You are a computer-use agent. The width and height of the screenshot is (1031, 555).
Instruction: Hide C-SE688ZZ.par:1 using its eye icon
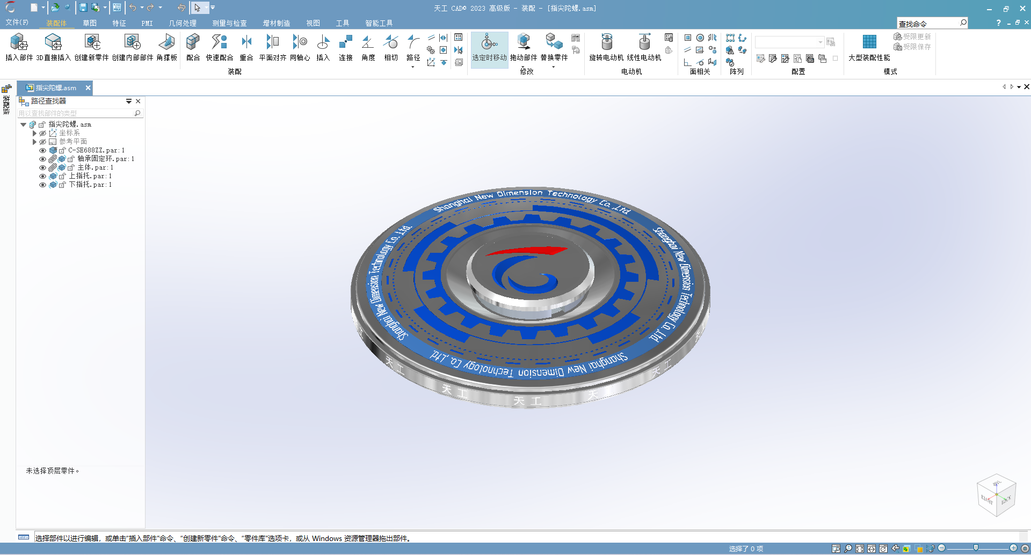[x=42, y=150]
